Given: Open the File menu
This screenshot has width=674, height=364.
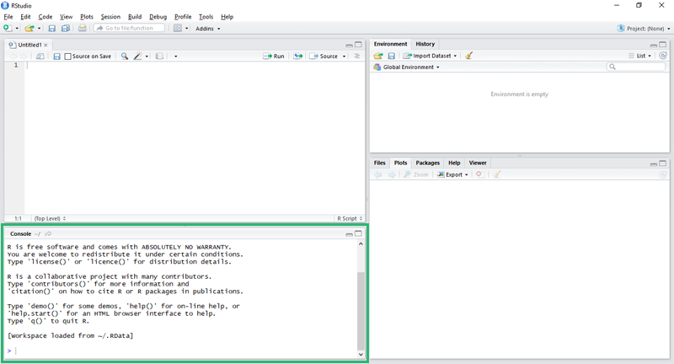Looking at the screenshot, I should click(8, 17).
